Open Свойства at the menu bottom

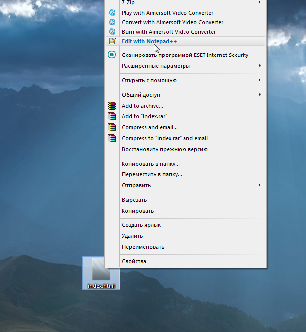point(185,261)
